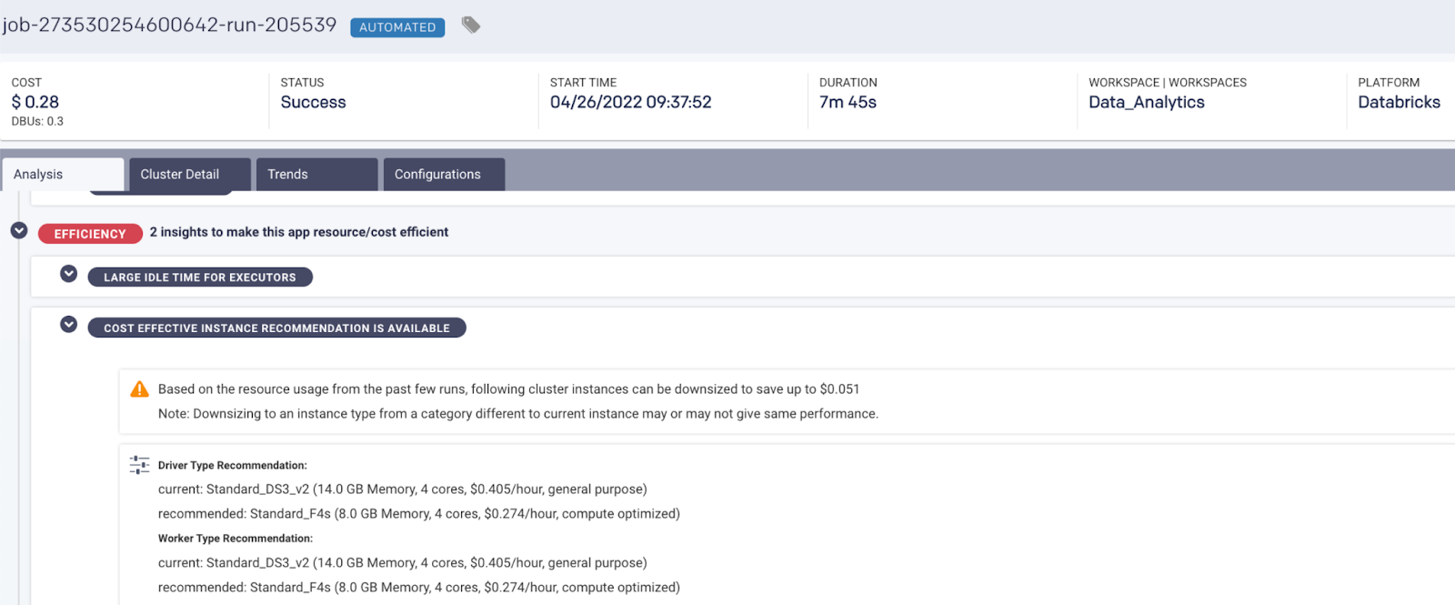Viewport: 1455px width, 605px height.
Task: Collapse the EFFICIENCY section chevron
Action: click(19, 231)
